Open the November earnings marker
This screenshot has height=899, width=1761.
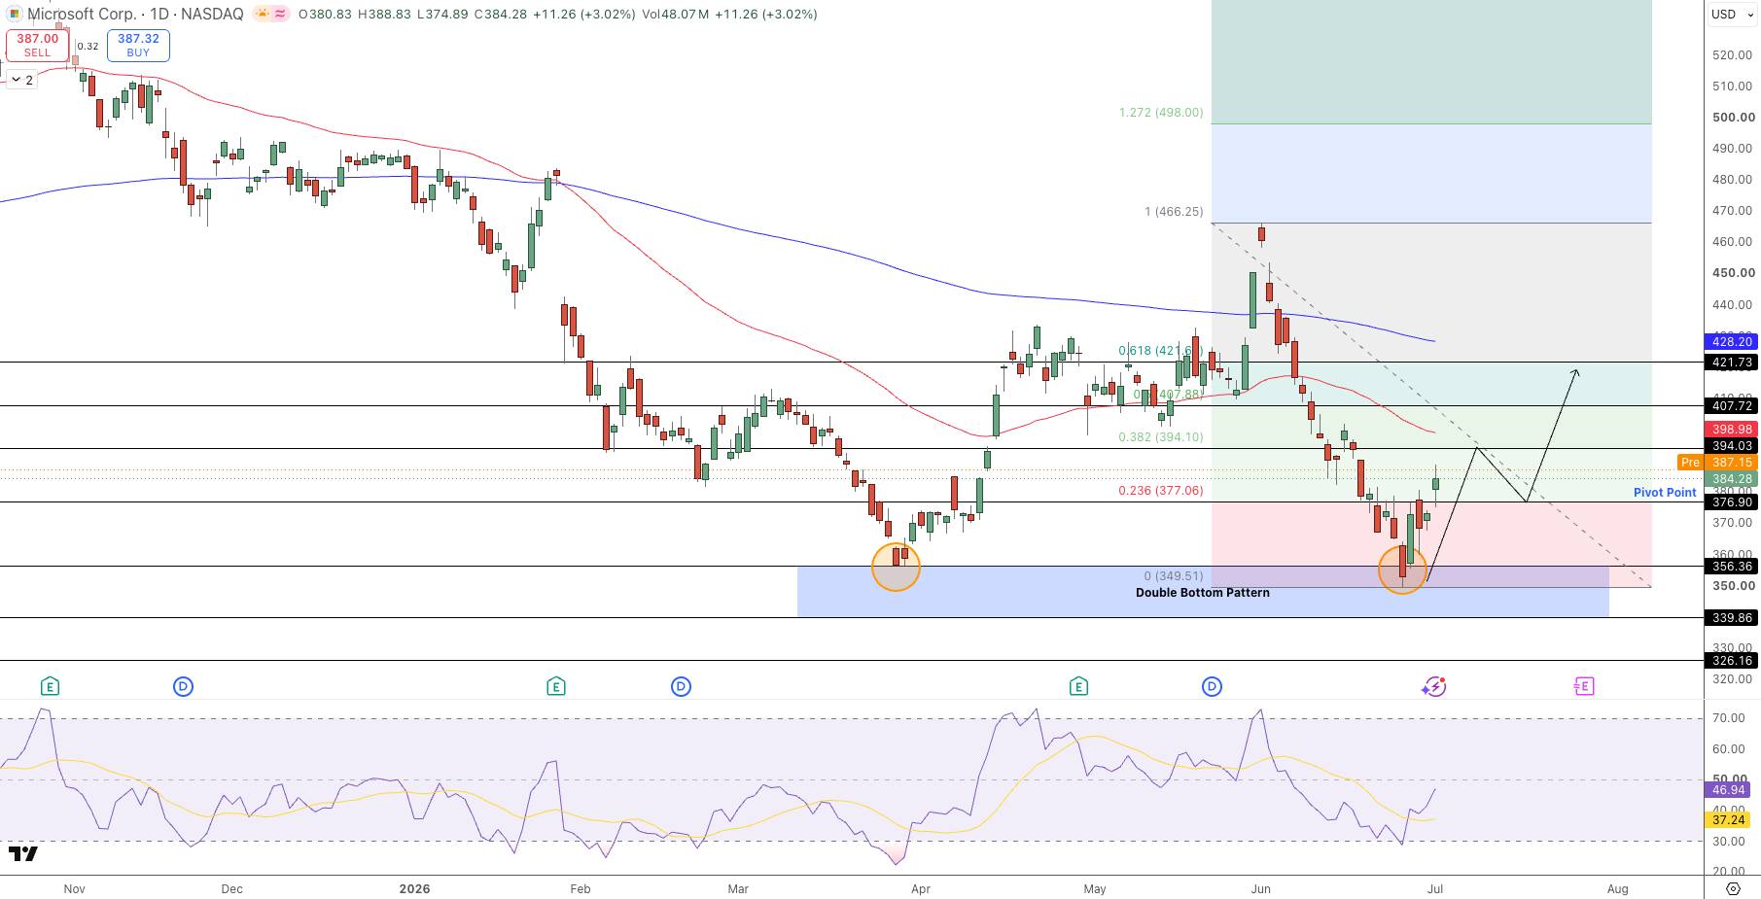50,687
